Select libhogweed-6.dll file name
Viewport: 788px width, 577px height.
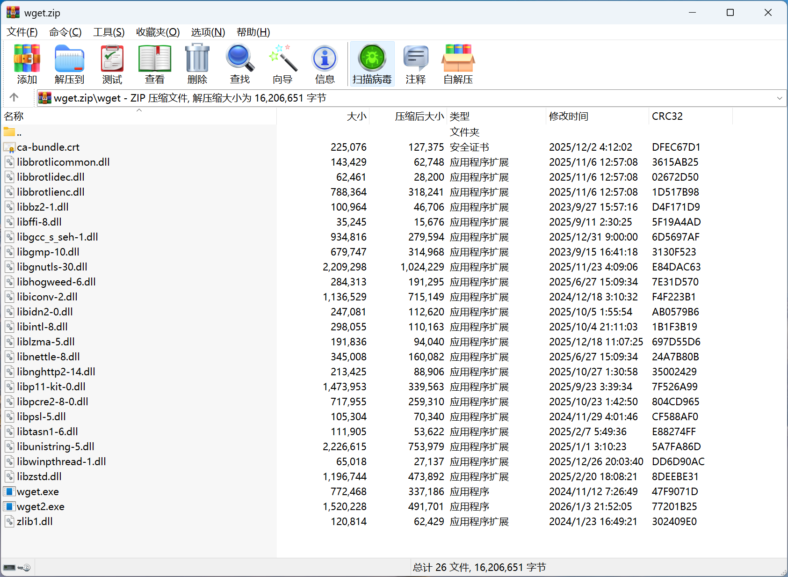click(56, 282)
